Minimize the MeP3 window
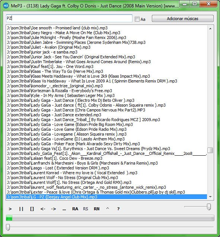The width and height of the screenshot is (220, 237). (x=185, y=4)
